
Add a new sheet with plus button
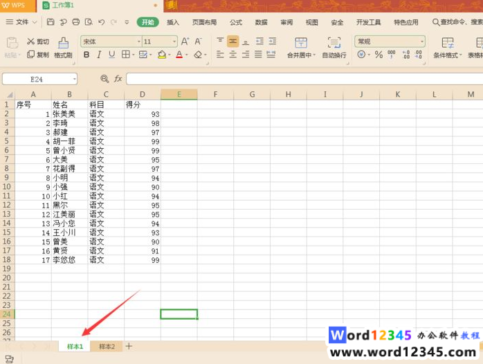point(129,346)
